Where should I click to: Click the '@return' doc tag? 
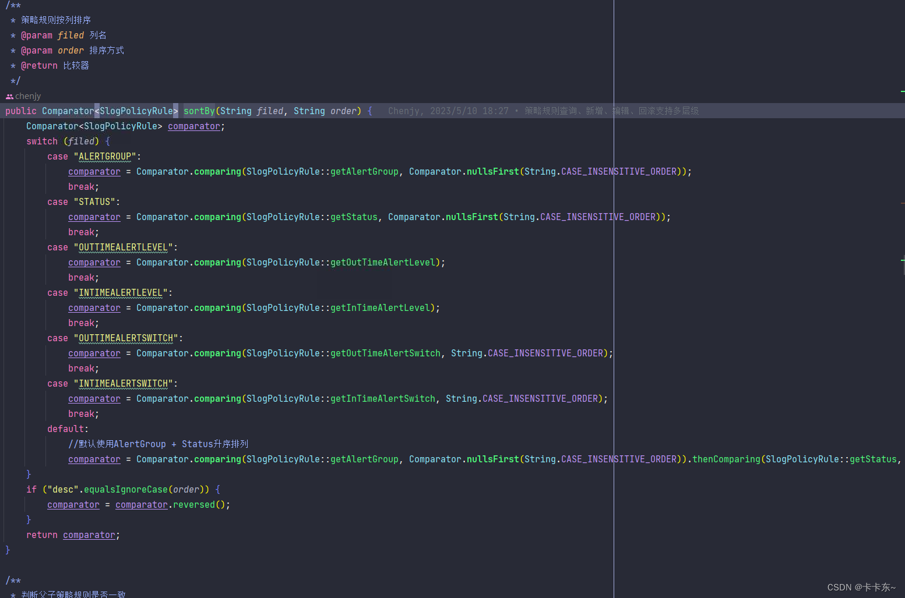[39, 65]
